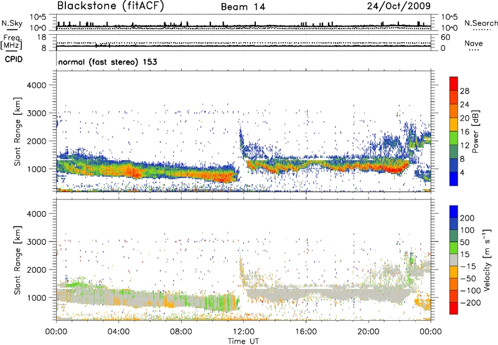Click 'Slant Range [km]' label of velocity plot
Viewport: 498px width, 345px height.
[x=17, y=260]
